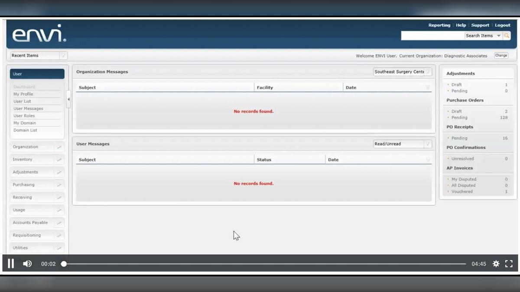Open the Recent Items dropdown
Screen dimensions: 520x292
click(39, 55)
